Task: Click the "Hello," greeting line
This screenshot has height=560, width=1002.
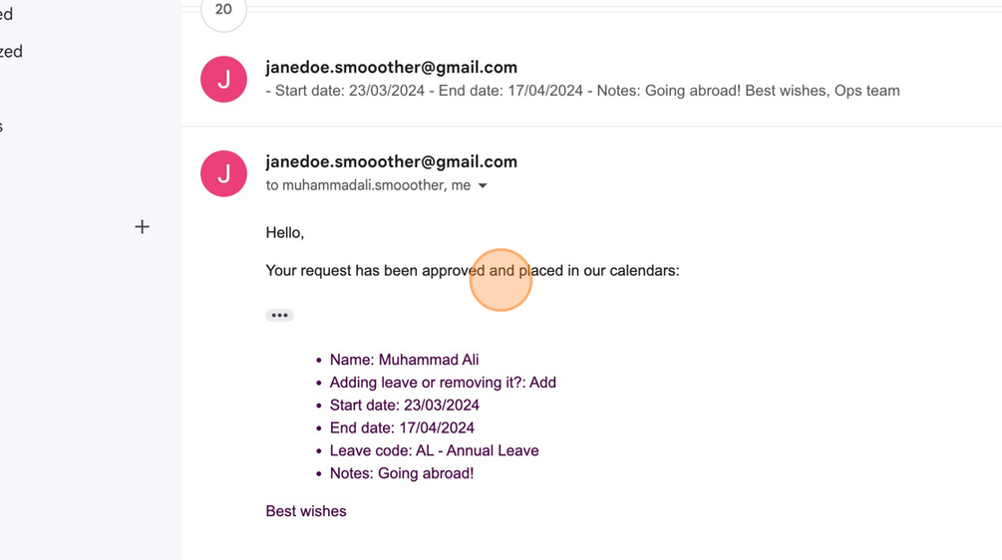Action: (285, 233)
